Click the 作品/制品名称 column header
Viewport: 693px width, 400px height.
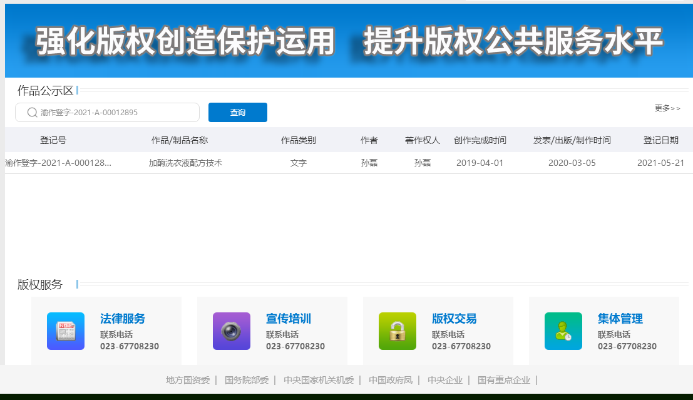tap(180, 140)
